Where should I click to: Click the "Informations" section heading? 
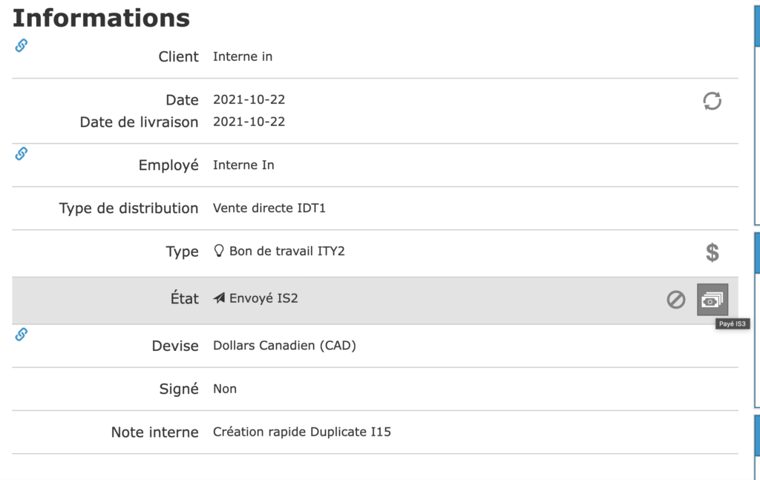(101, 18)
